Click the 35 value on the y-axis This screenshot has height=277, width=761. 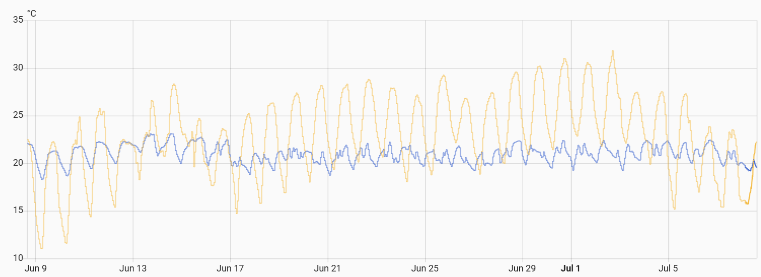(18, 20)
